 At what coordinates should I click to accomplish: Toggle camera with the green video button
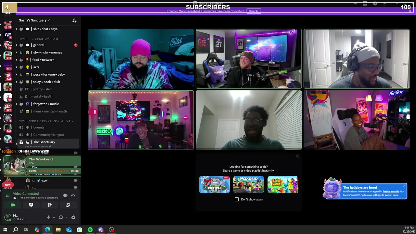(x=13, y=205)
